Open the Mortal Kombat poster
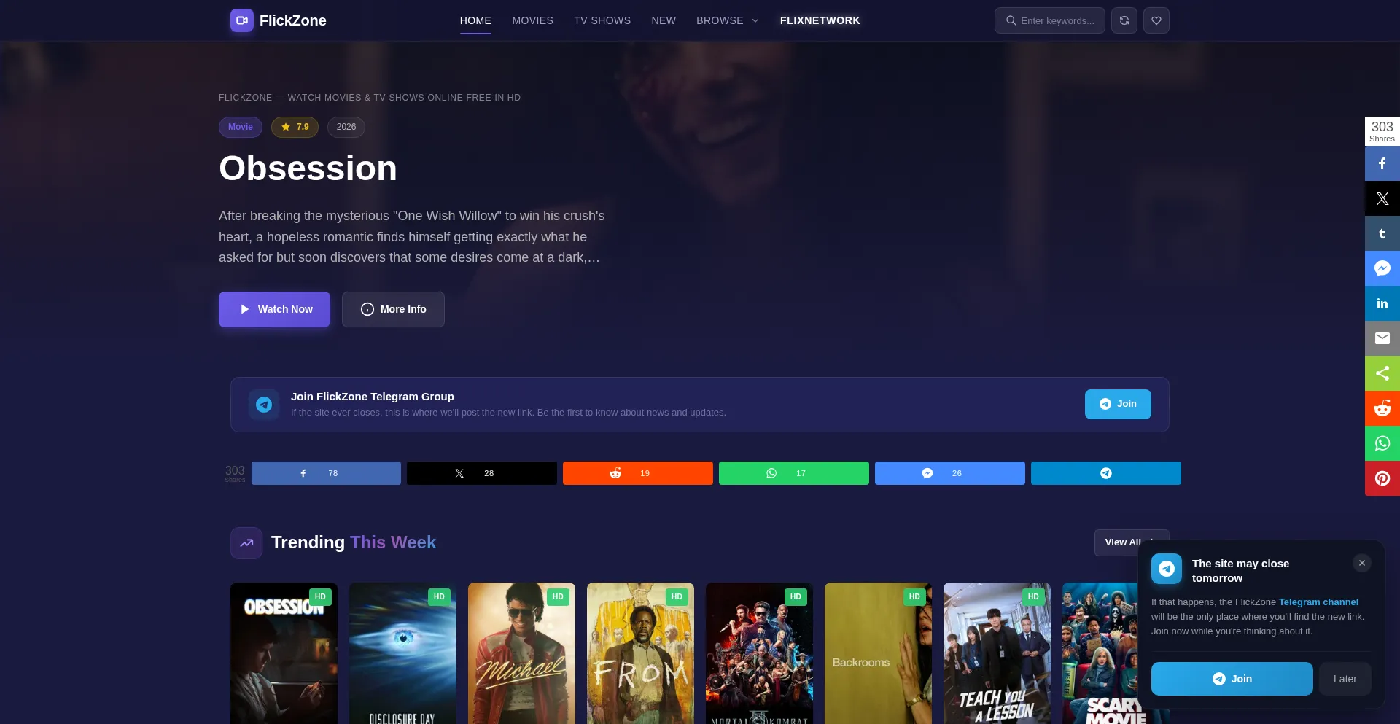The width and height of the screenshot is (1400, 724). coord(759,653)
